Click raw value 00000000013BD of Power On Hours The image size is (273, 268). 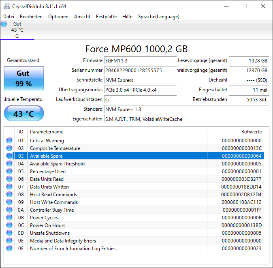pos(242,225)
